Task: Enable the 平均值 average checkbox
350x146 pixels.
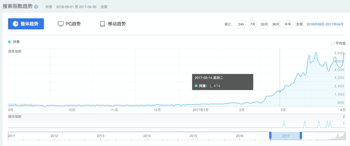Action: coord(333,43)
